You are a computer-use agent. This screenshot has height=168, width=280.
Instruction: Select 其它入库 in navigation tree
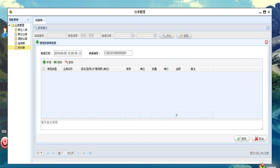(22, 30)
